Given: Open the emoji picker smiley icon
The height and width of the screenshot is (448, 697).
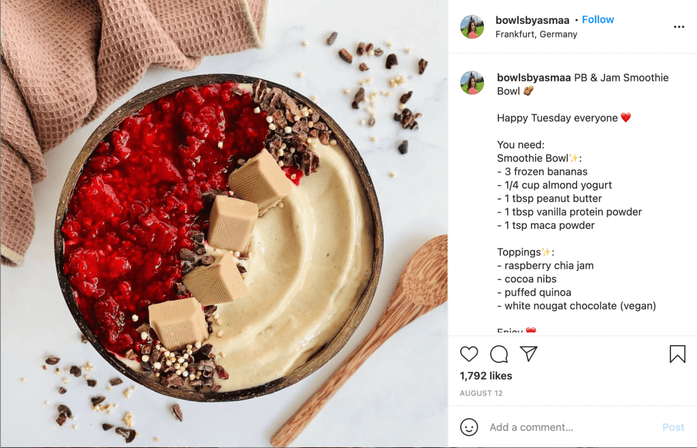Looking at the screenshot, I should point(469,427).
